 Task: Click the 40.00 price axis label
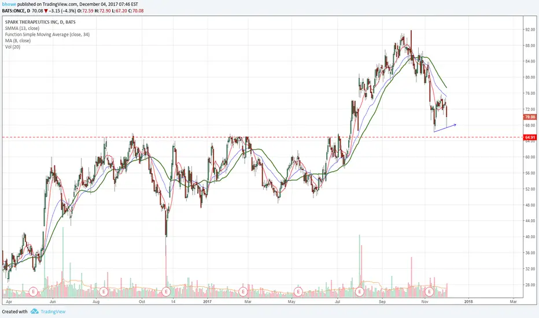pyautogui.click(x=530, y=237)
